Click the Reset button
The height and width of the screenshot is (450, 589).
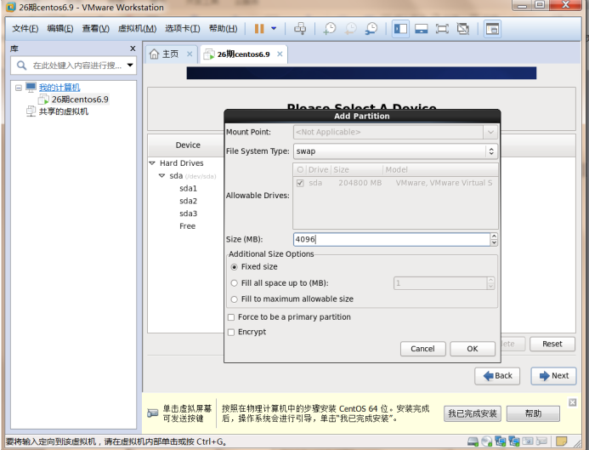point(552,344)
